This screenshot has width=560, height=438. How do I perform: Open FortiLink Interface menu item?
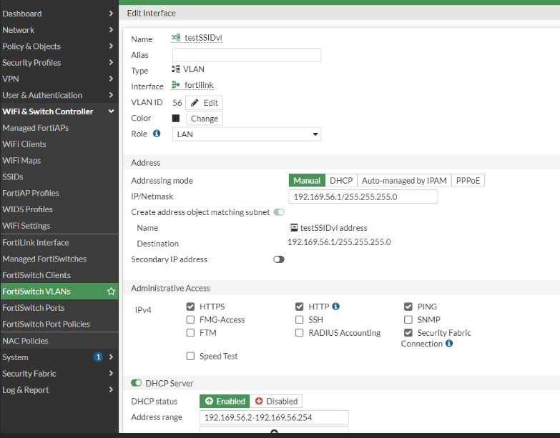59,242
